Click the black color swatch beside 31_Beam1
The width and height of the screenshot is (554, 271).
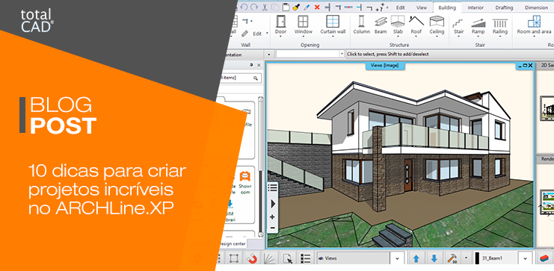478,258
